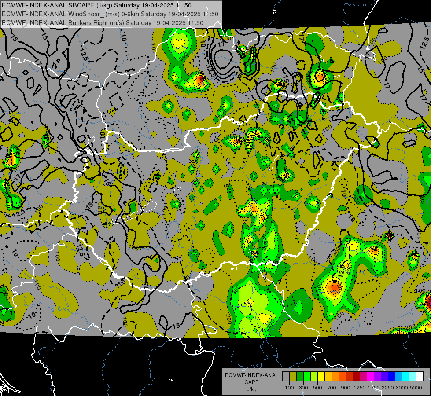Click the '1250' legend scale label
This screenshot has height=396, width=431.
(360, 388)
